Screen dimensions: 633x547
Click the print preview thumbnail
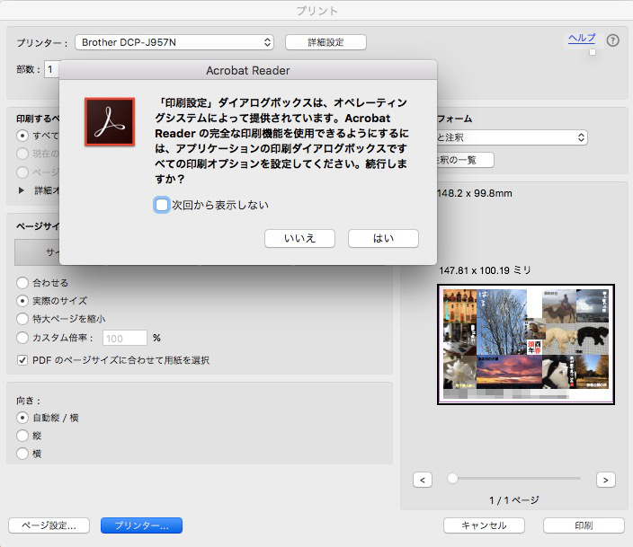pyautogui.click(x=526, y=344)
